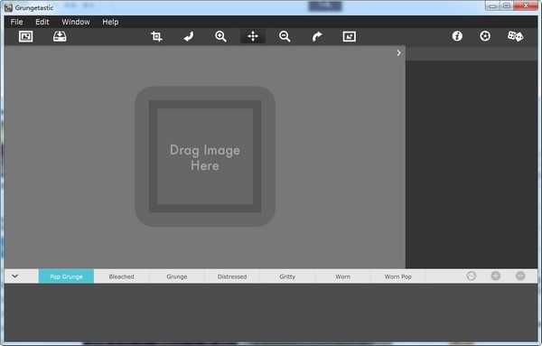
Task: Open the help lifebuoy icon
Action: click(485, 36)
